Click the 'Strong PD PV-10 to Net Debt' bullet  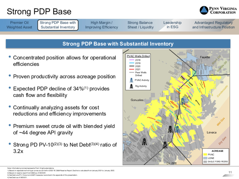(x=65, y=148)
